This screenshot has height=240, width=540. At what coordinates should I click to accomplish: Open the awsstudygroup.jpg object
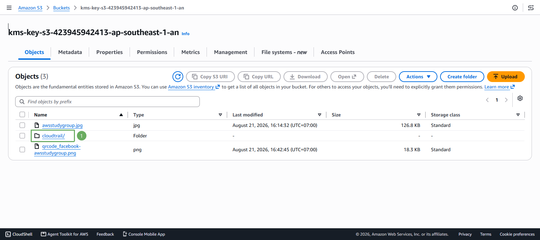pyautogui.click(x=62, y=125)
